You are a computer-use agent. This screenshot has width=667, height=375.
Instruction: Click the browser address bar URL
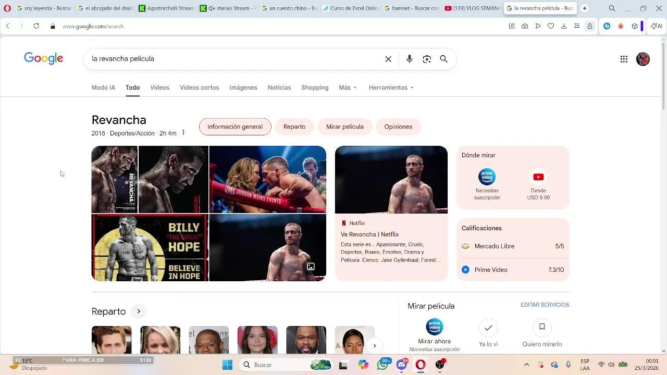coord(93,26)
